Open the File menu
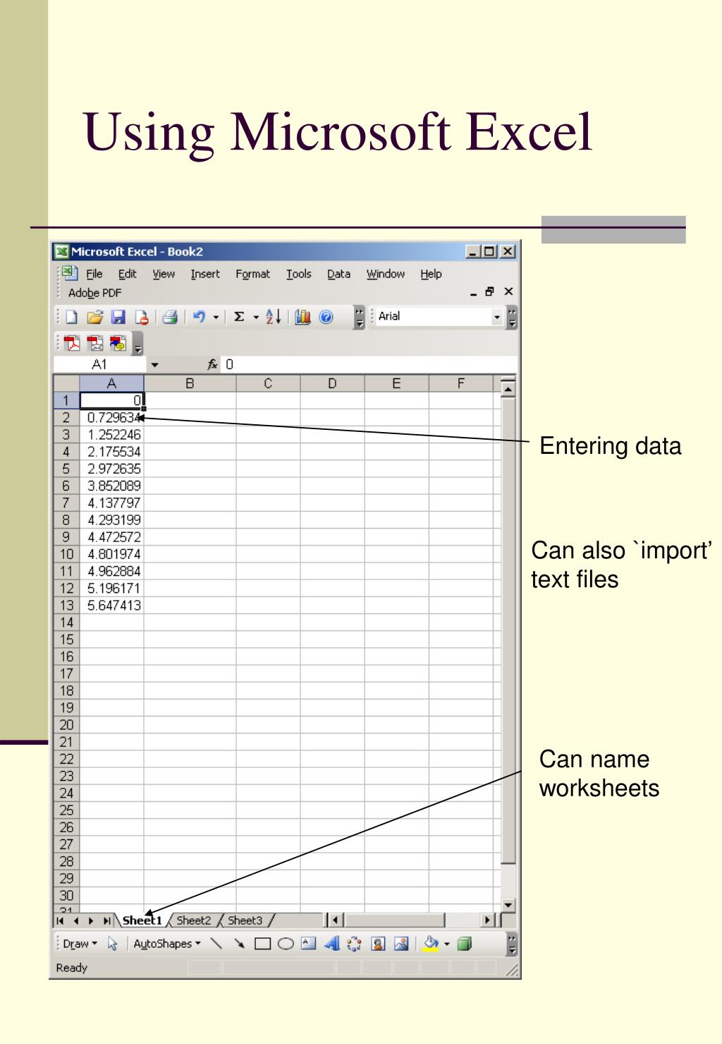This screenshot has height=1044, width=722. pyautogui.click(x=94, y=274)
